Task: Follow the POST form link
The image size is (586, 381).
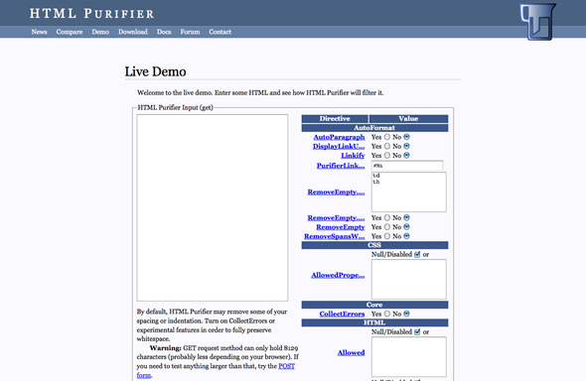Action: click(287, 366)
